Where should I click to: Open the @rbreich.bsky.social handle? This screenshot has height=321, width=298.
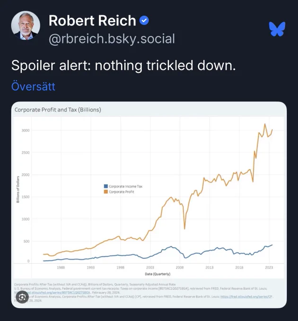coord(112,39)
